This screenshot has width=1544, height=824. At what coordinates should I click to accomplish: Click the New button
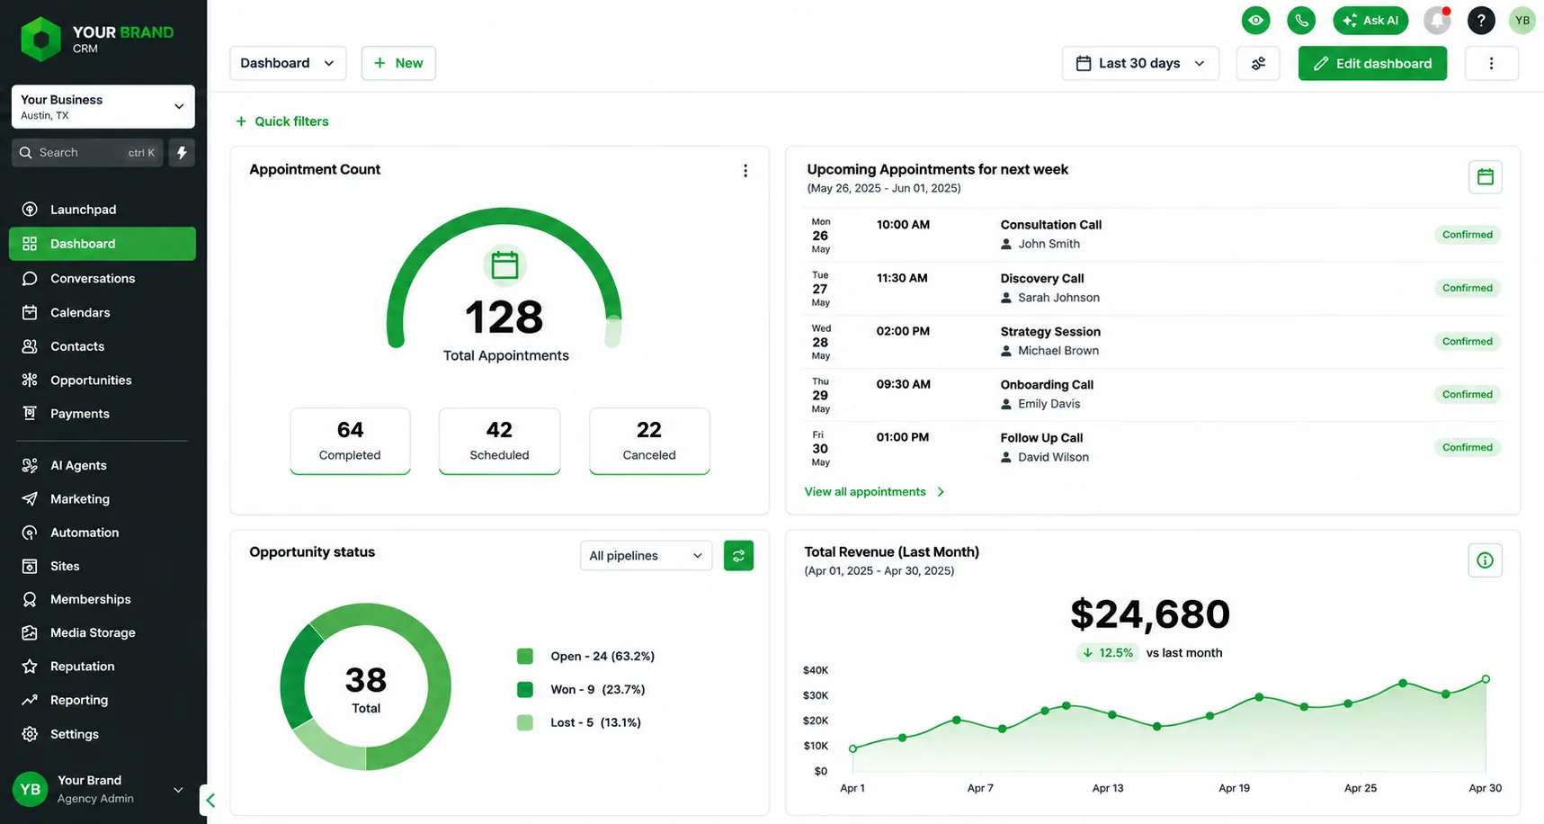398,63
